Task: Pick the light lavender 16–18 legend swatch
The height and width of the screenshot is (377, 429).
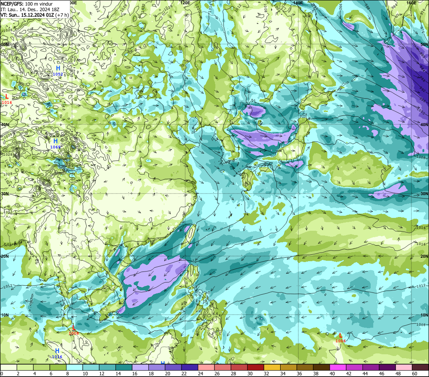Action: click(140, 367)
